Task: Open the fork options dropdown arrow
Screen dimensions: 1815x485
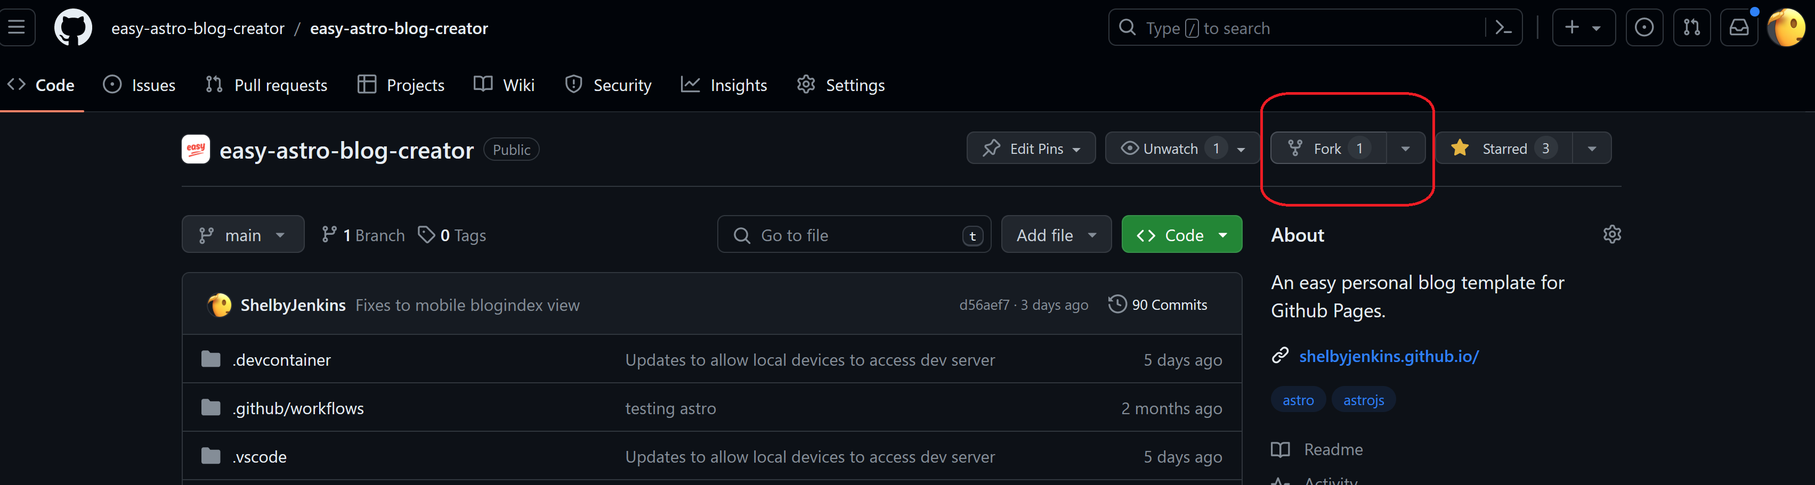Action: [1406, 149]
